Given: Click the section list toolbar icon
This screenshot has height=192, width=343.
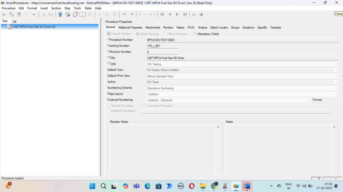Looking at the screenshot, I should pyautogui.click(x=19, y=14).
